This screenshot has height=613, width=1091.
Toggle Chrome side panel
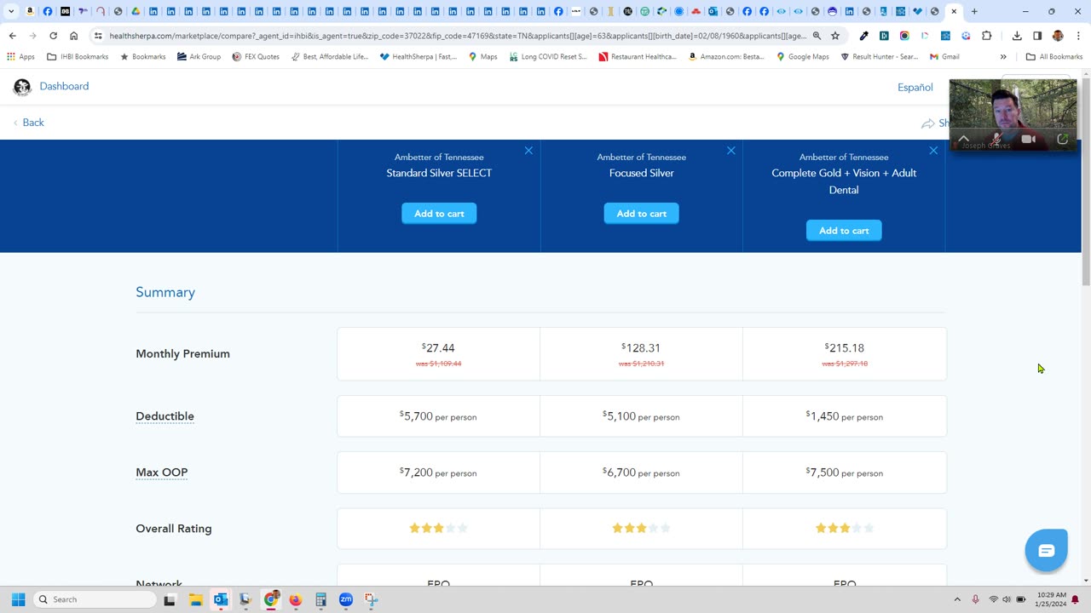click(1037, 36)
